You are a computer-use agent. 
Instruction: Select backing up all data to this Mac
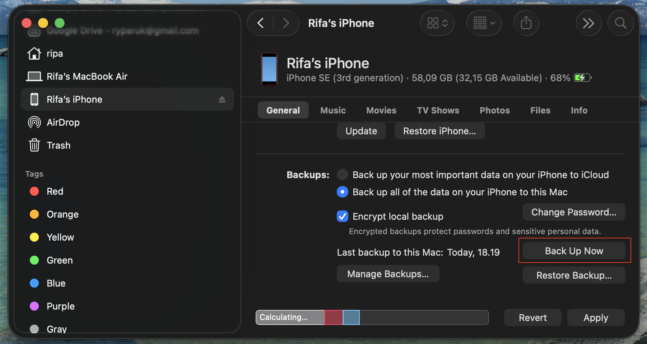tap(342, 192)
